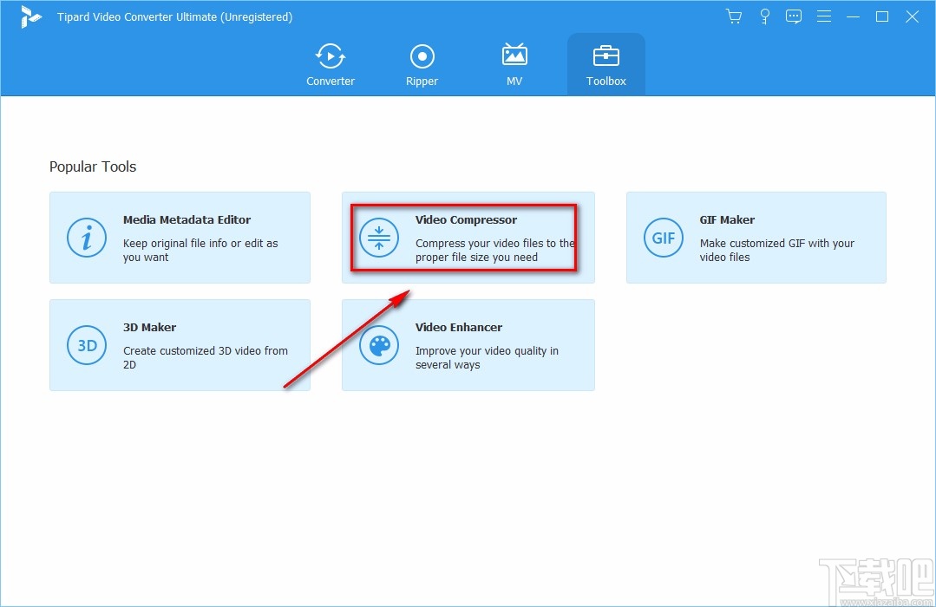Image resolution: width=936 pixels, height=607 pixels.
Task: Open Media Metadata Editor tool title
Action: coord(187,219)
